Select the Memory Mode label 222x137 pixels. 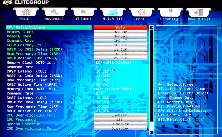19,36
